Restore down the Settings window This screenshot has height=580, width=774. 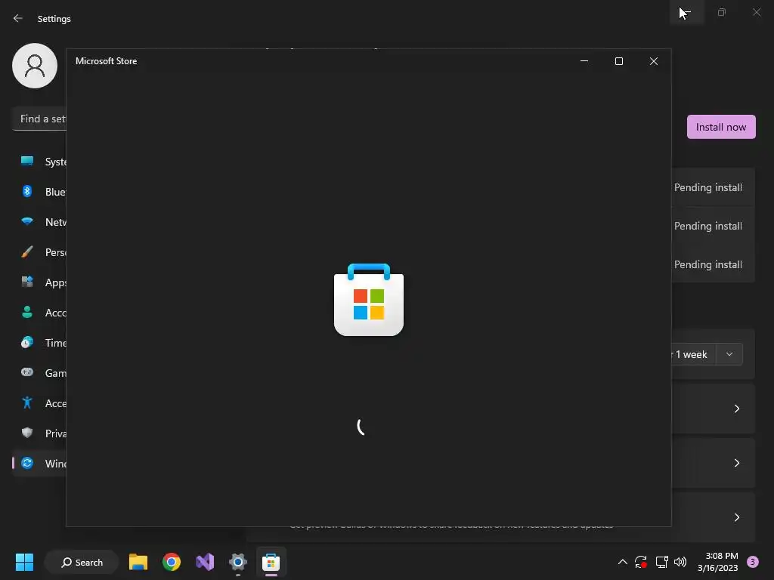coord(722,12)
